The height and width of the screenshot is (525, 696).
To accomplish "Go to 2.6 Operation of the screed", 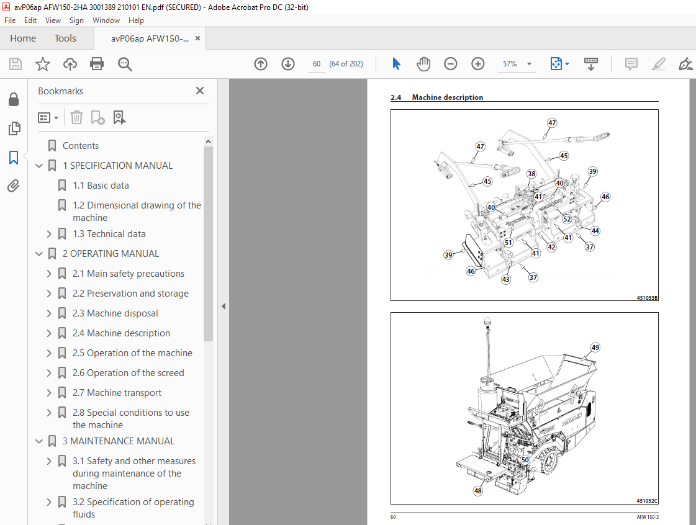I will (x=129, y=373).
